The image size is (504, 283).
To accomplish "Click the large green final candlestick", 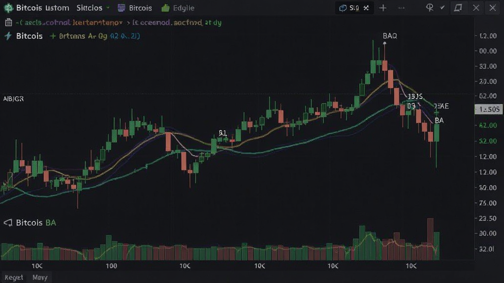I will click(437, 133).
